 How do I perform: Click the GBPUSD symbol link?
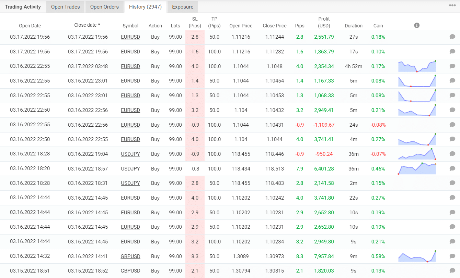click(x=130, y=256)
